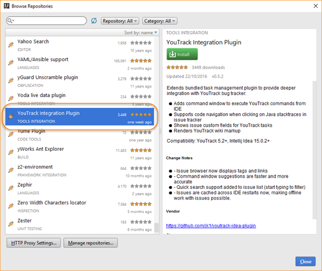
Task: Install the YouTrack Integration Plugin
Action: tap(182, 54)
